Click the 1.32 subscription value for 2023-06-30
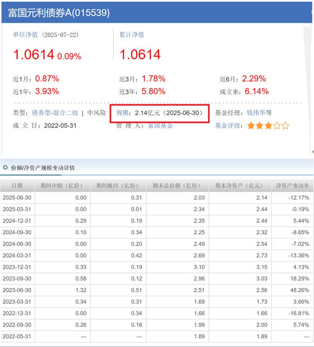 click(x=81, y=290)
